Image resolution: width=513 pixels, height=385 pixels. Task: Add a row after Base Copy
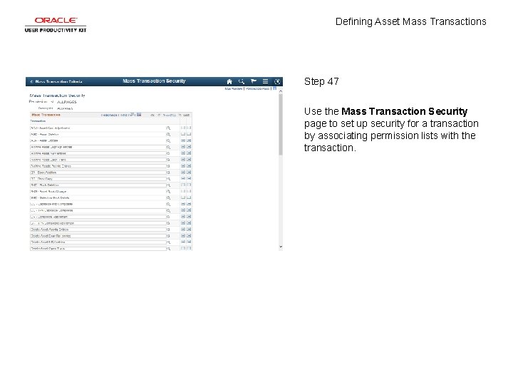[183, 179]
